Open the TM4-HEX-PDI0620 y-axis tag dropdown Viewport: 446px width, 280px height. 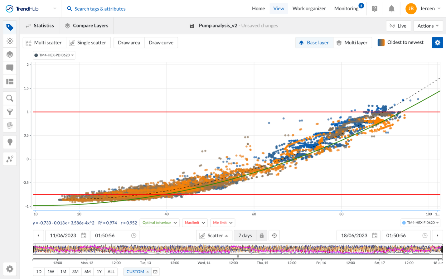tap(54, 55)
